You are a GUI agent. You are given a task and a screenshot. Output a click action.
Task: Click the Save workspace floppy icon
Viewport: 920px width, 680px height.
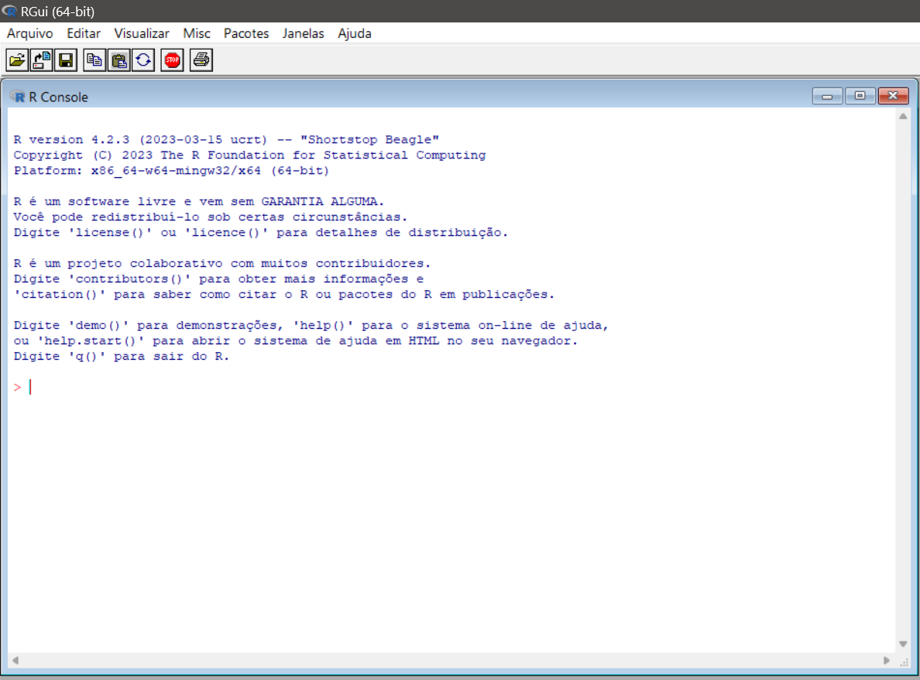66,60
